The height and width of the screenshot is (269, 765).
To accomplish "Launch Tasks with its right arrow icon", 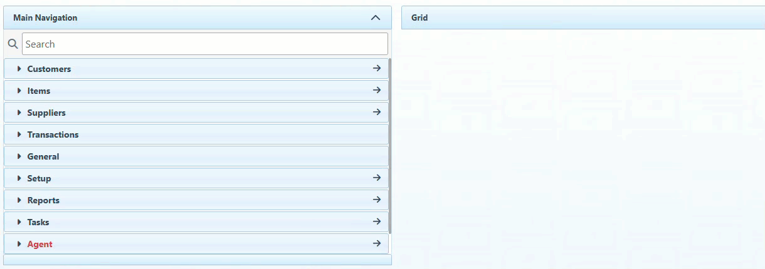I will [376, 221].
